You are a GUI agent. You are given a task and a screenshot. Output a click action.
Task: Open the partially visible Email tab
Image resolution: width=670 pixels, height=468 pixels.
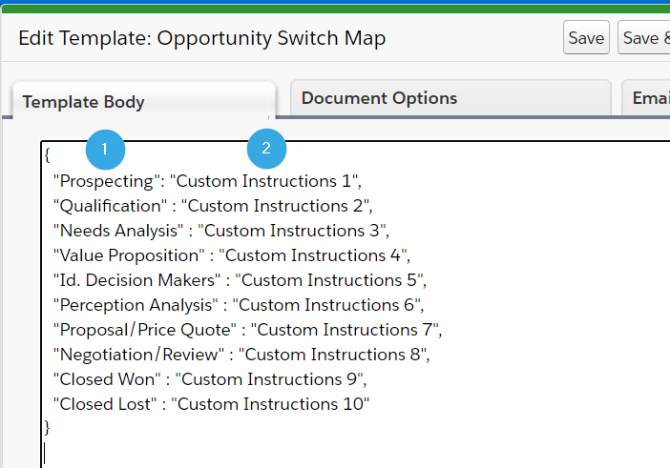click(x=646, y=98)
